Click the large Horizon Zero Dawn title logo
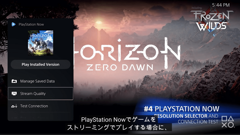 point(126,54)
